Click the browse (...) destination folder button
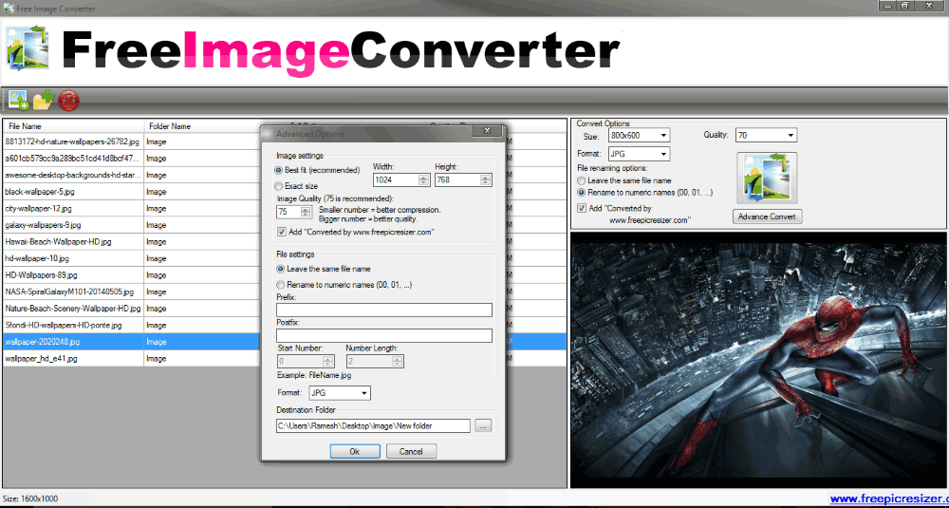949x508 pixels. click(483, 425)
